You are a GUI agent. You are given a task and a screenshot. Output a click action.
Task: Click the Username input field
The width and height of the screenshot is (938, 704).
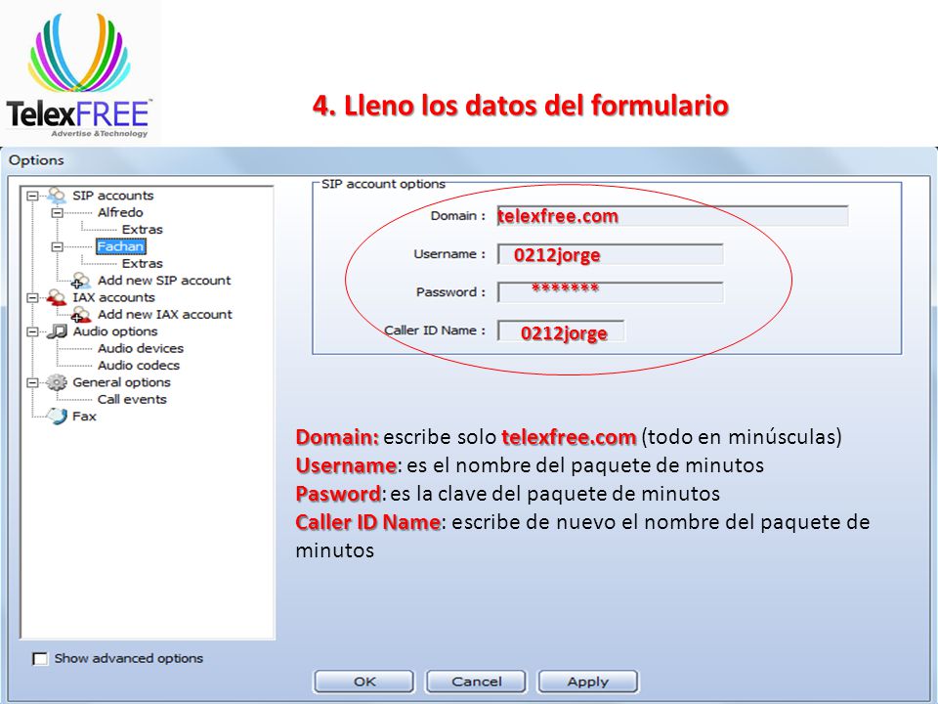pos(610,254)
